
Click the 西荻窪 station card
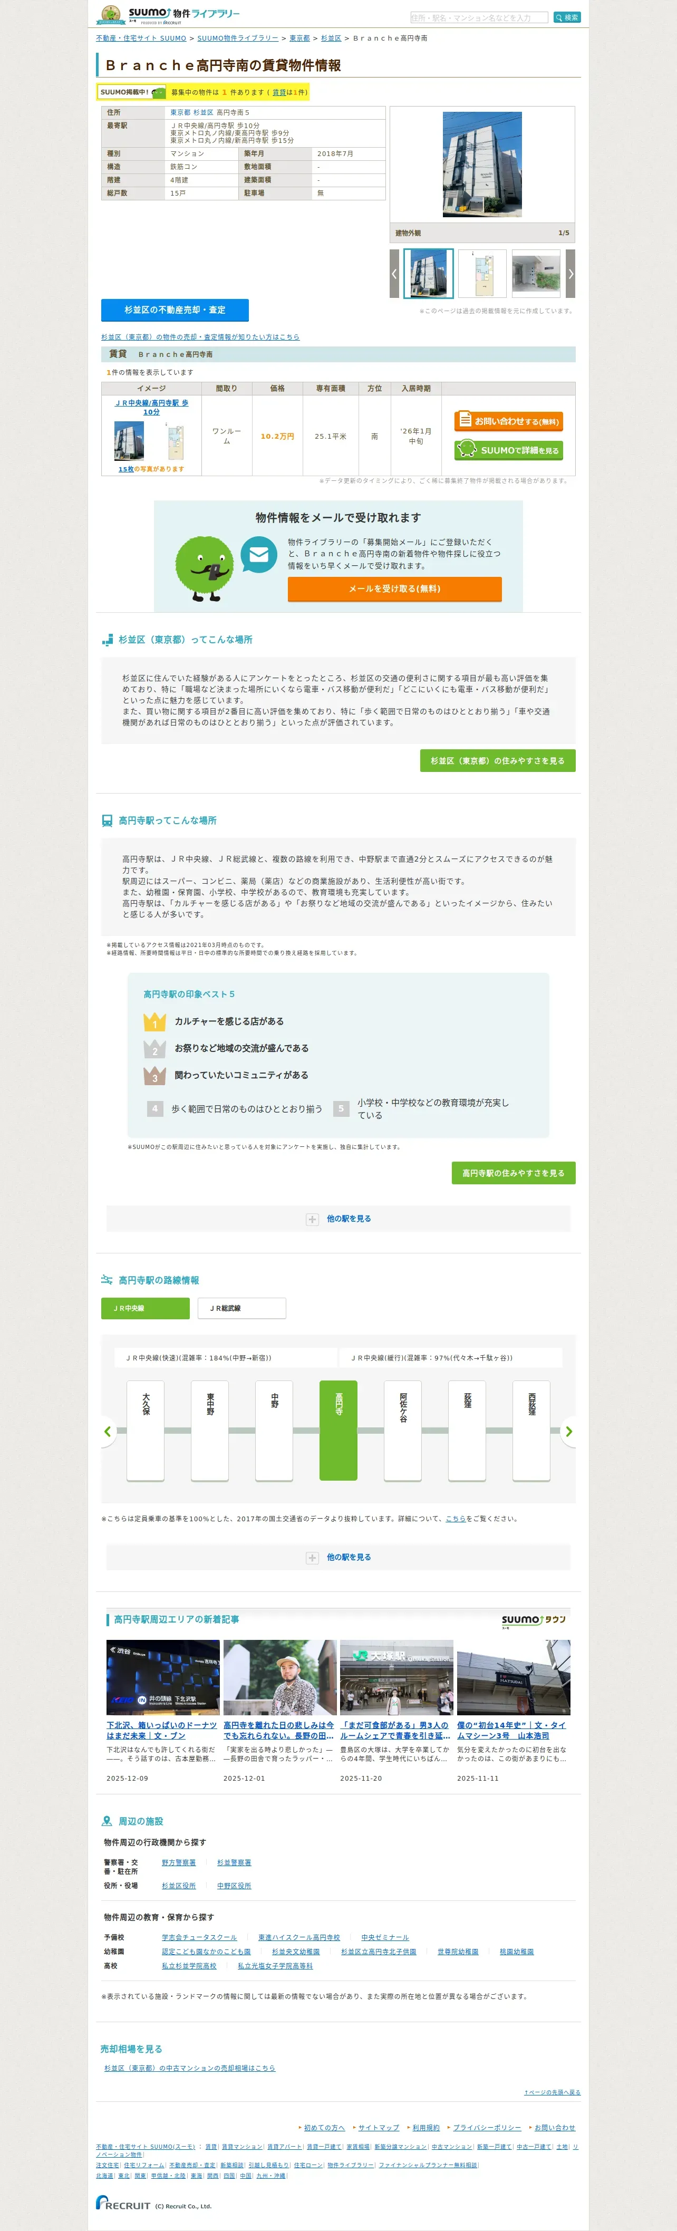pos(531,1430)
